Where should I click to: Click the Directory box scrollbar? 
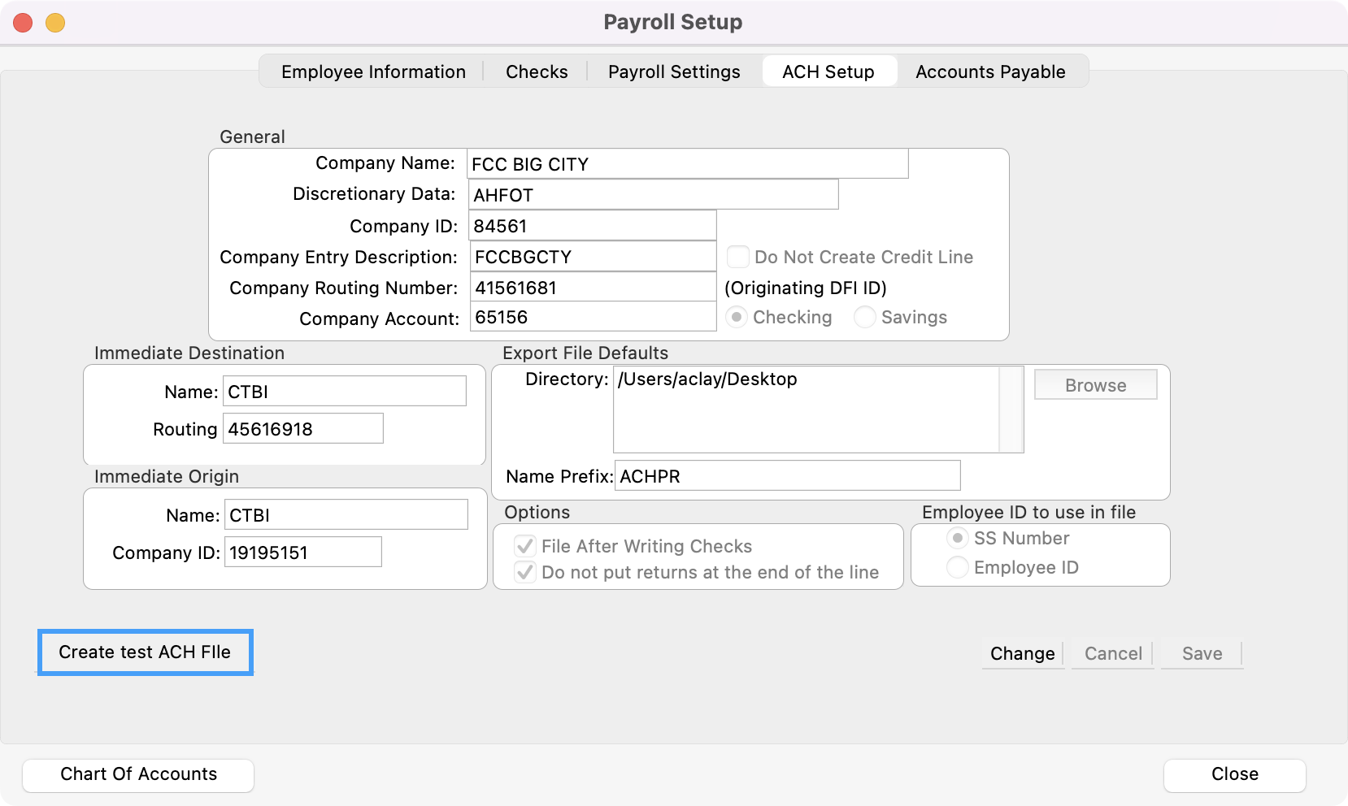(1011, 409)
